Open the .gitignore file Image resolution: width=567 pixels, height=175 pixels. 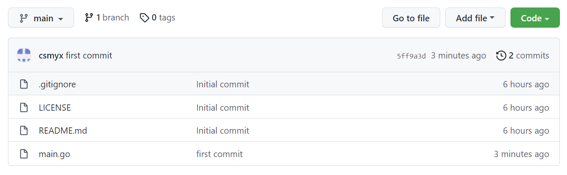[57, 84]
